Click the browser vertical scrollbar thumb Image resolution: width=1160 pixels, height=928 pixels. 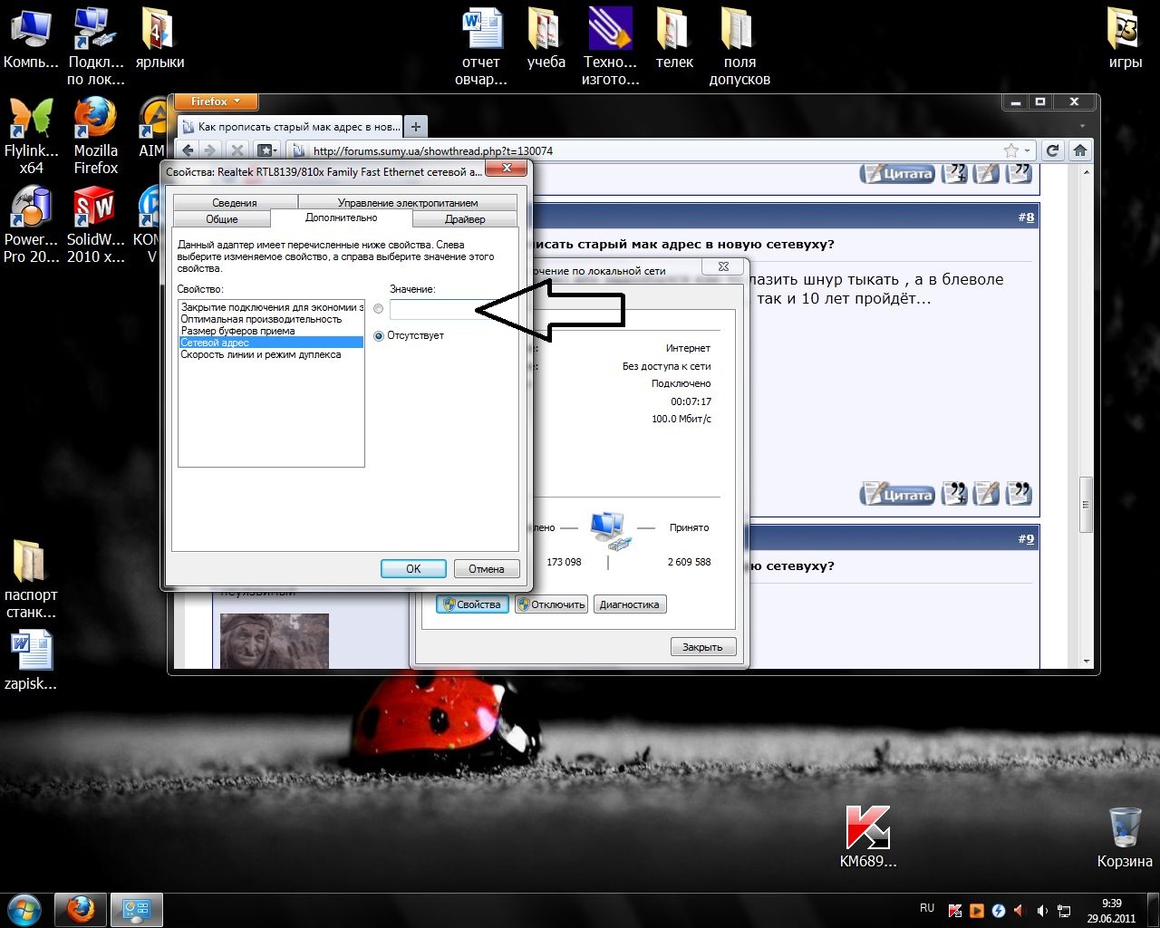(1085, 504)
